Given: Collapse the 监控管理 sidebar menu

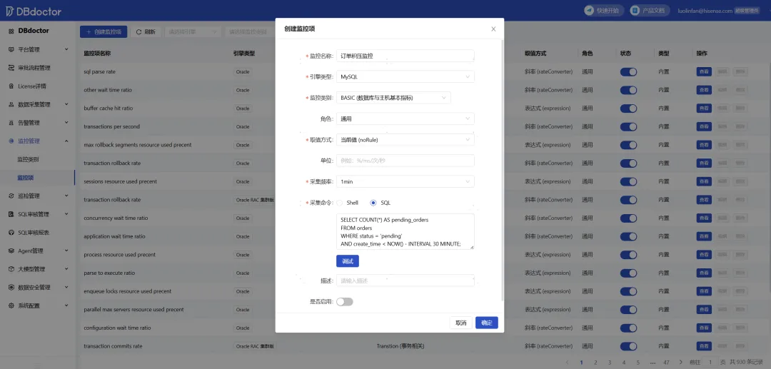Looking at the screenshot, I should (x=39, y=141).
